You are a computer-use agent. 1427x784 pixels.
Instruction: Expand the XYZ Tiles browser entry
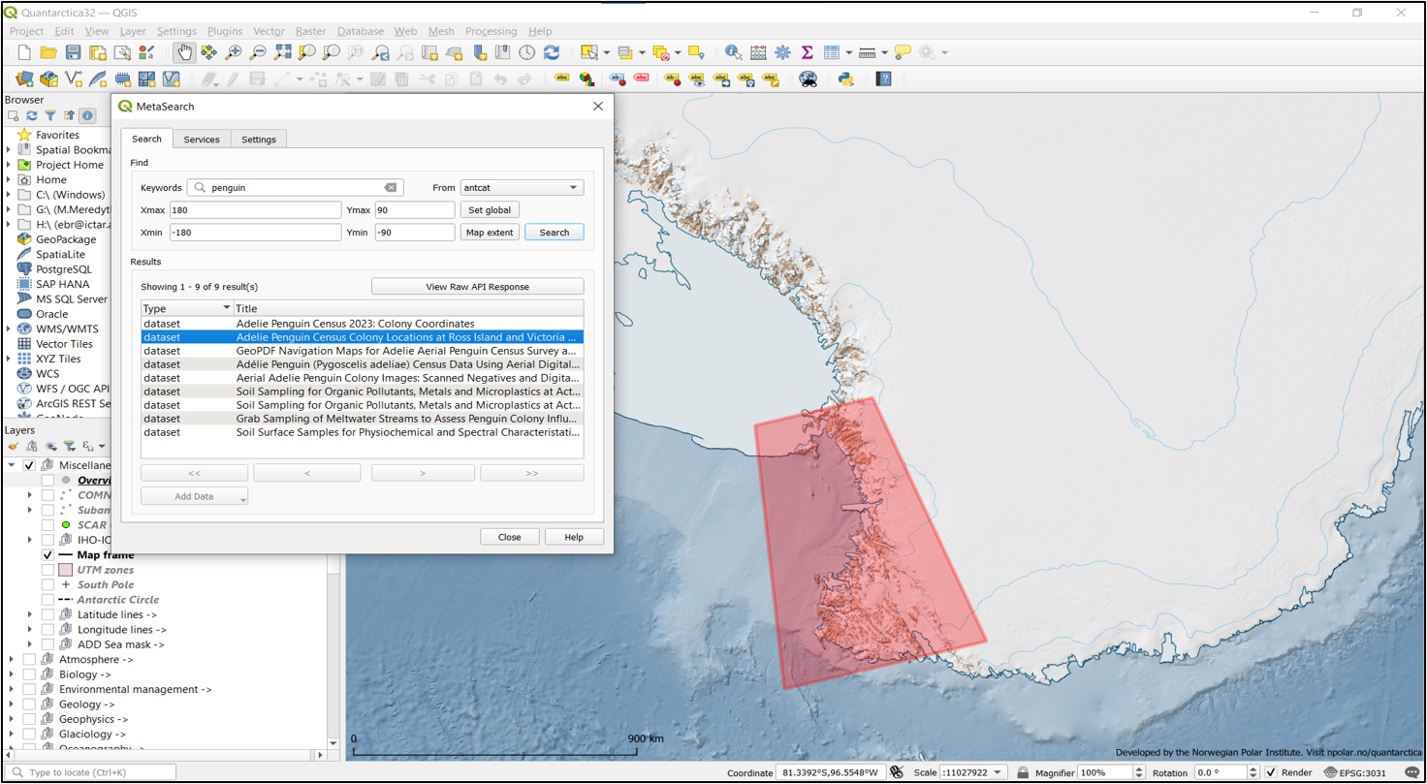[x=9, y=359]
